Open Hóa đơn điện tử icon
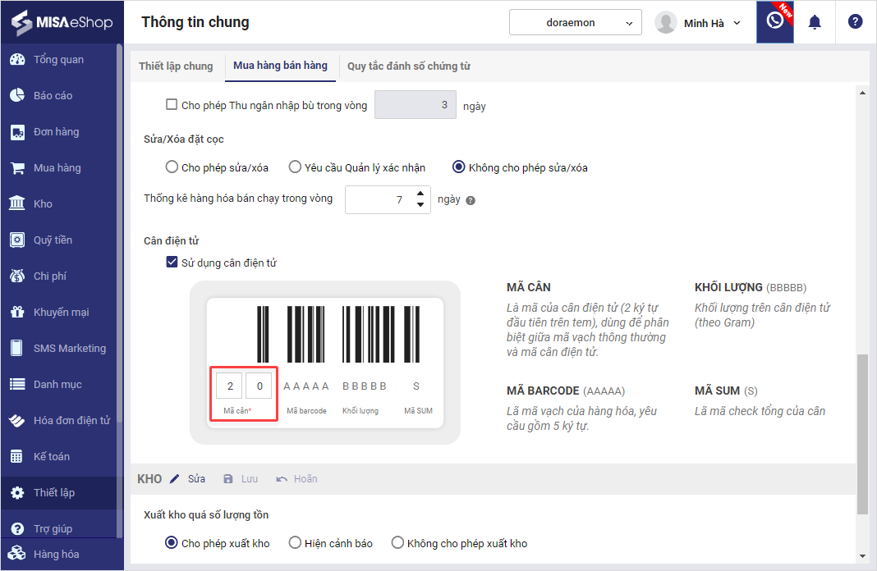 (x=17, y=421)
